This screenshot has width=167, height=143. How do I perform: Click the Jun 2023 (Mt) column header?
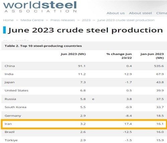(73, 54)
